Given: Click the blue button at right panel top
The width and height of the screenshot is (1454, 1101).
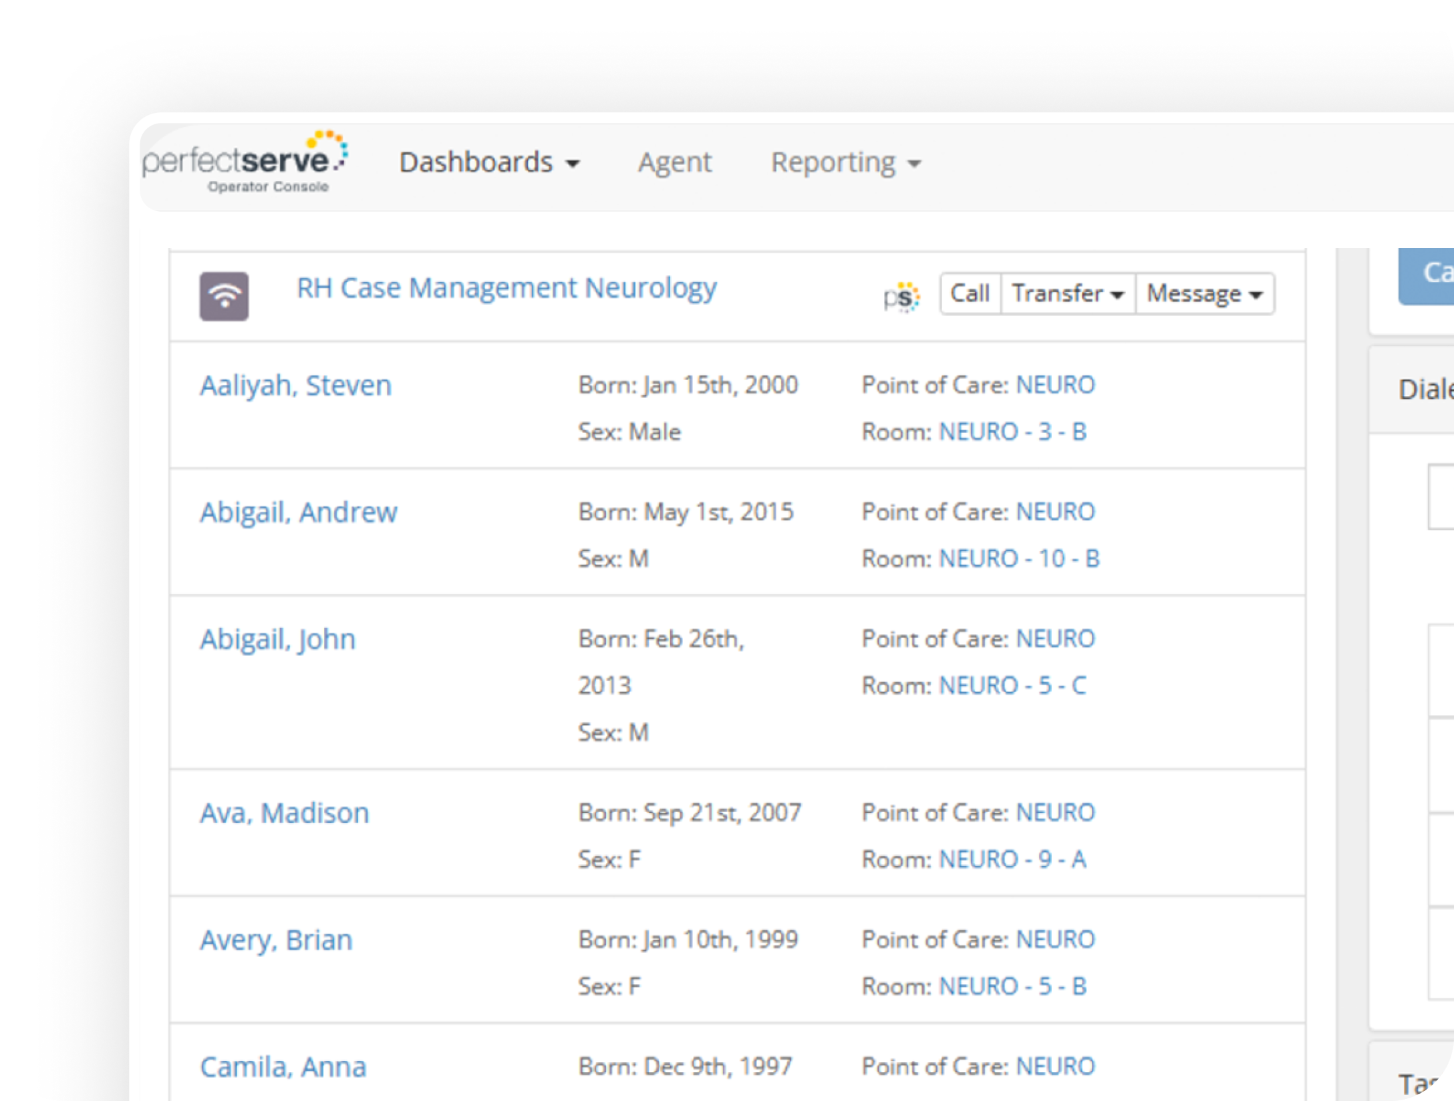Looking at the screenshot, I should [1426, 276].
